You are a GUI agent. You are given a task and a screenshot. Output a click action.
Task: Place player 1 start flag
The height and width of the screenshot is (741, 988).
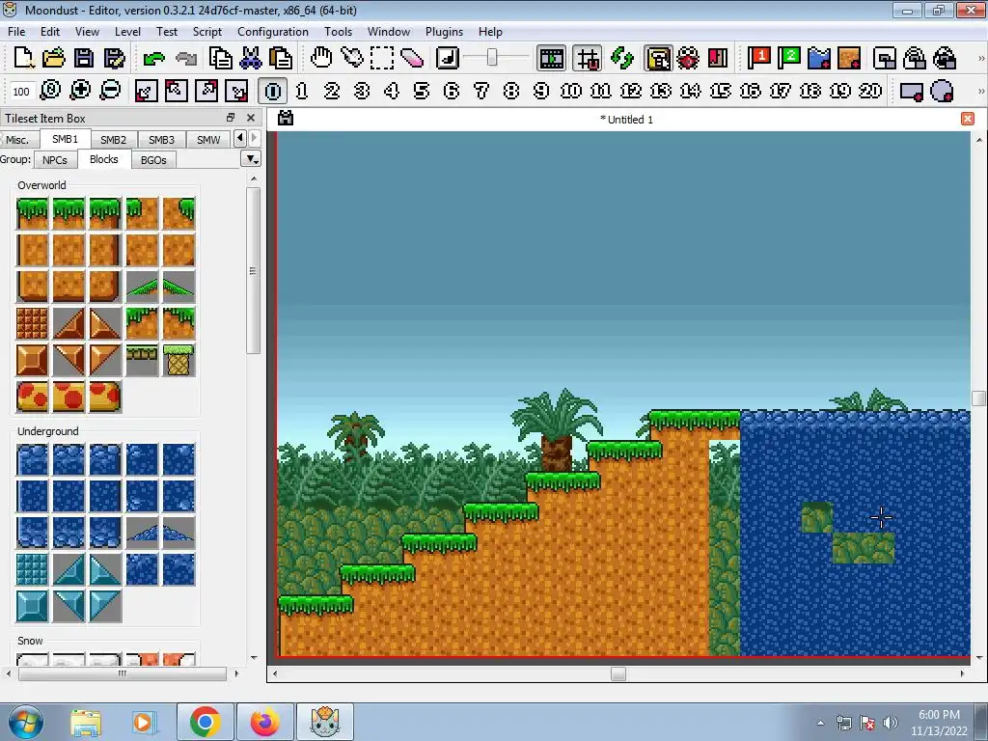click(758, 58)
